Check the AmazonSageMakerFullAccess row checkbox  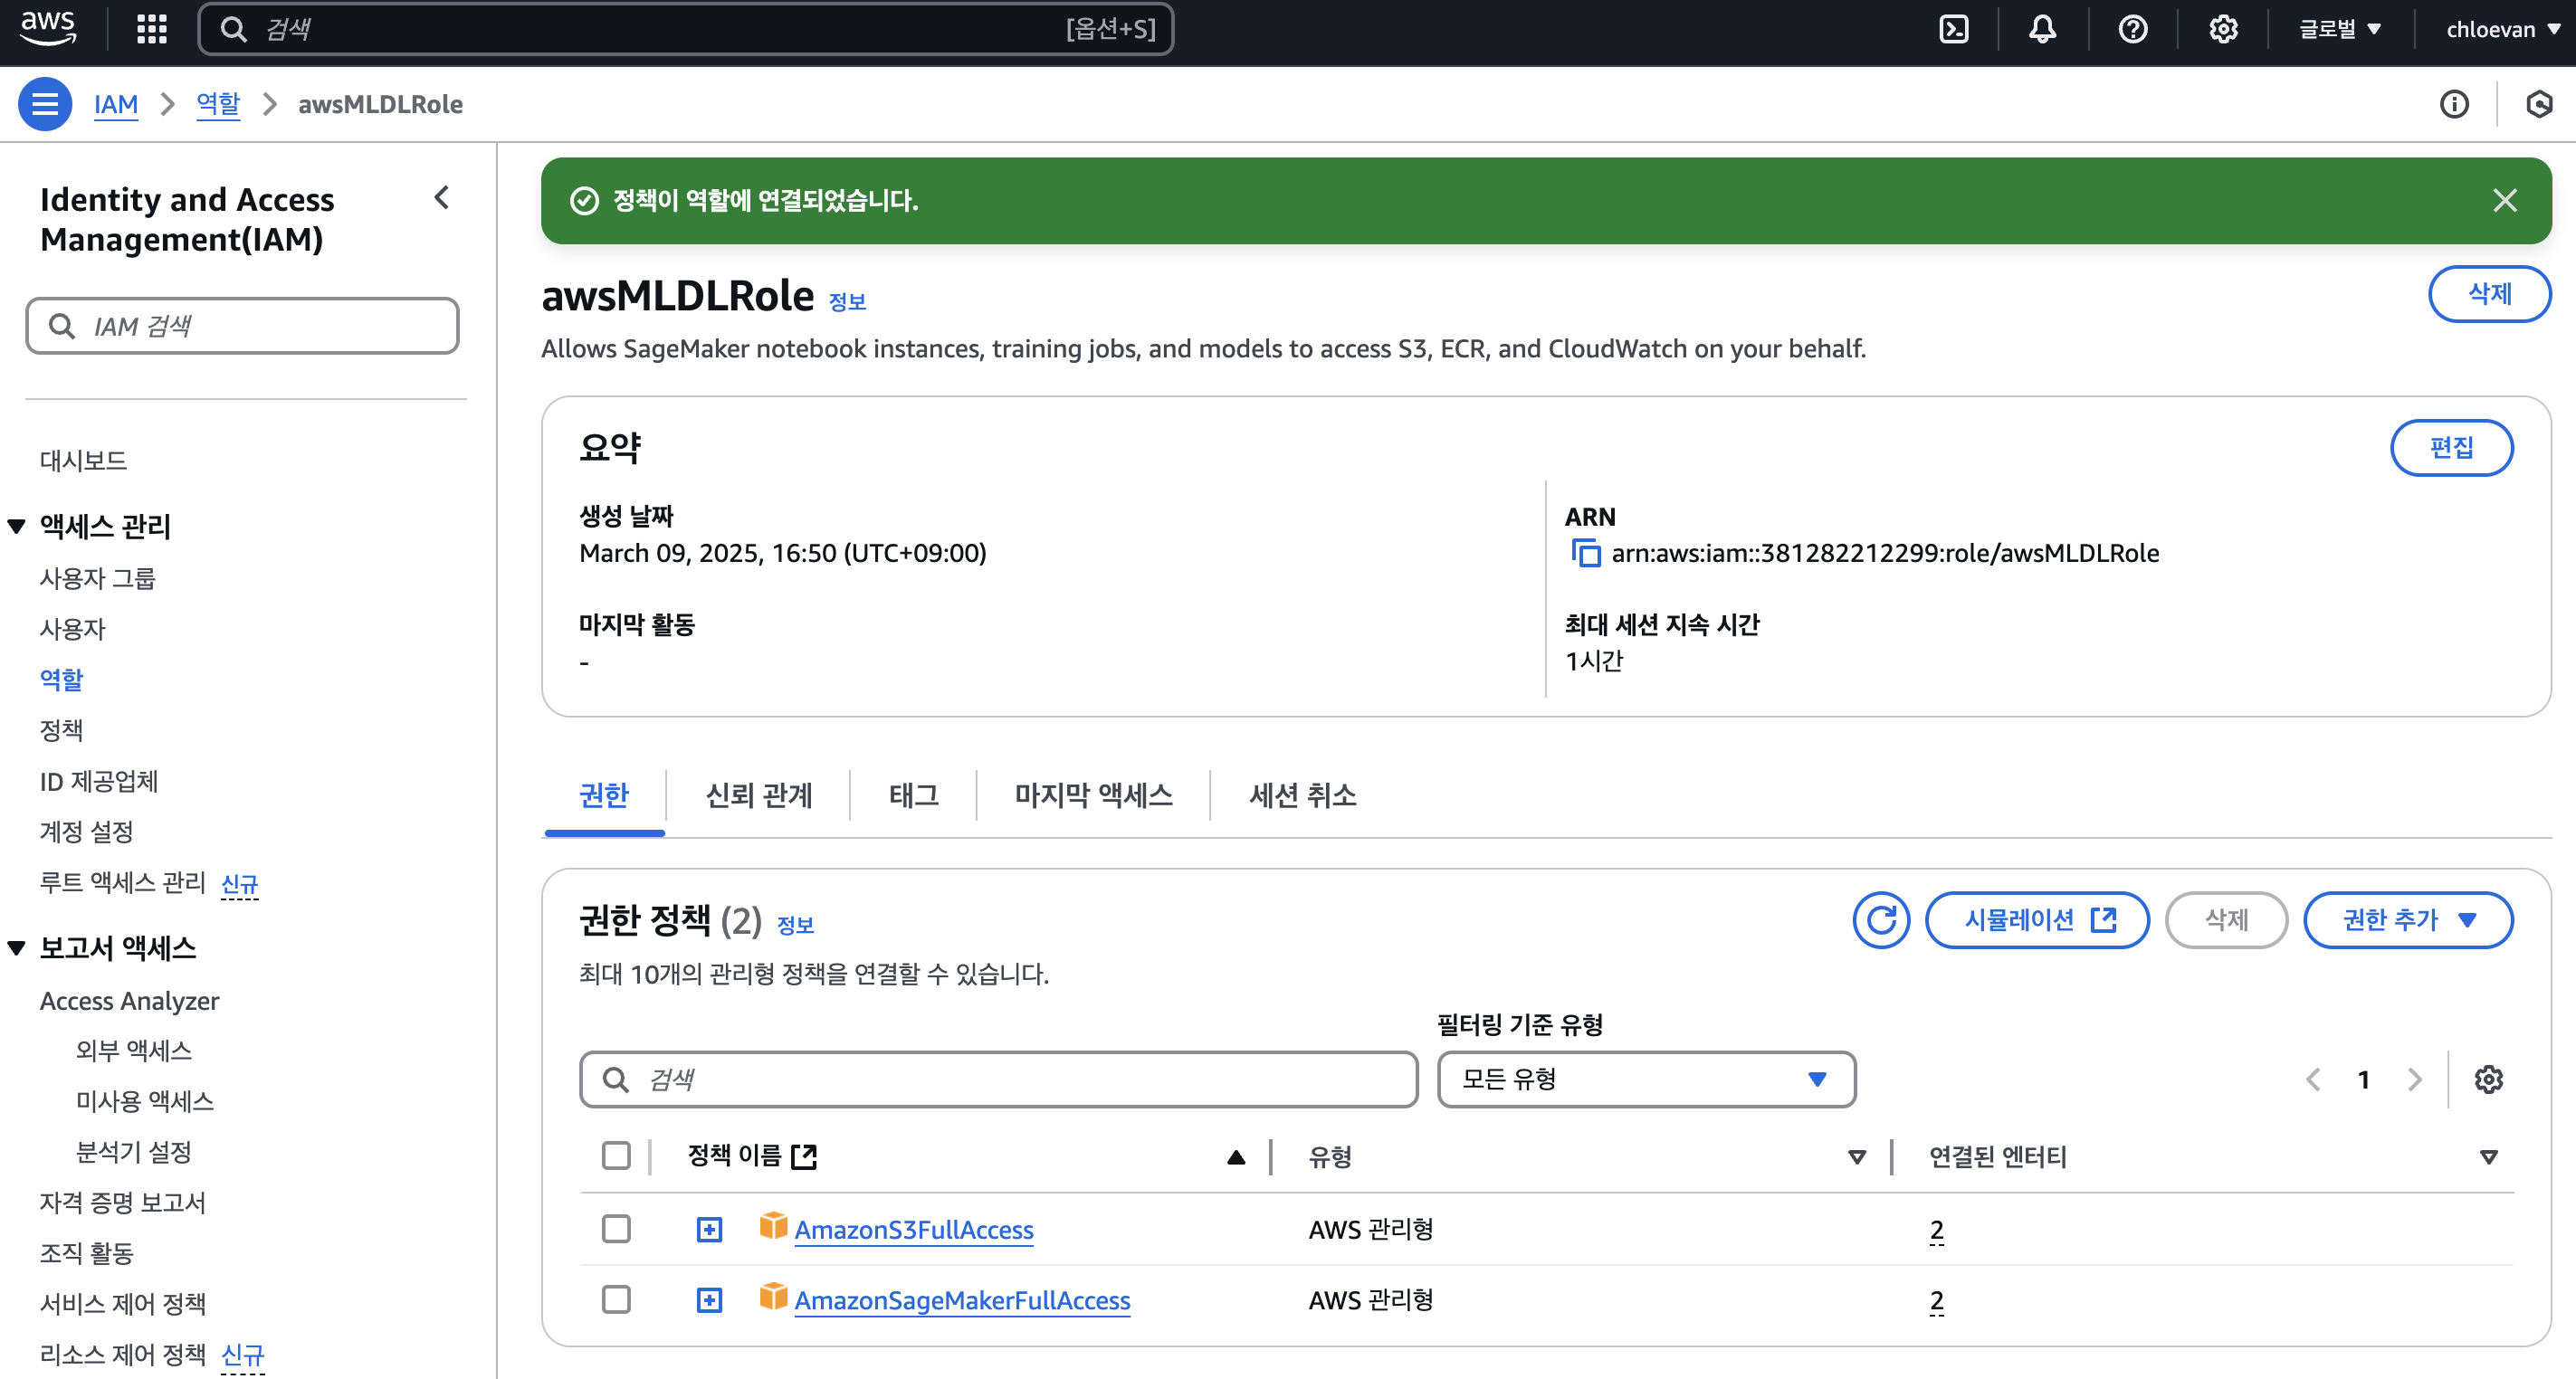[616, 1300]
